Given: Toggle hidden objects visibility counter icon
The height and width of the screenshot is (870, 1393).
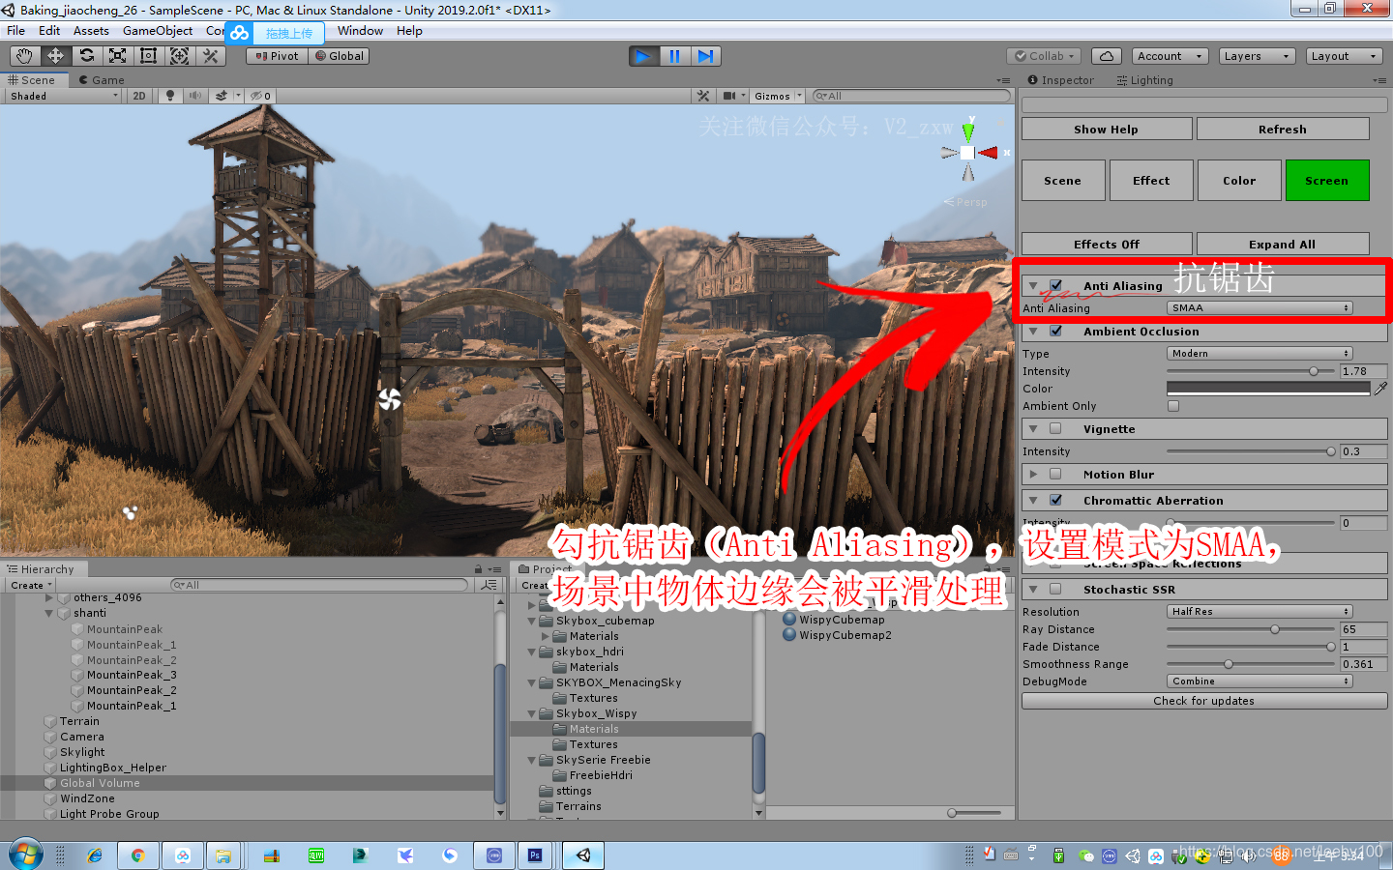Looking at the screenshot, I should click(x=260, y=96).
